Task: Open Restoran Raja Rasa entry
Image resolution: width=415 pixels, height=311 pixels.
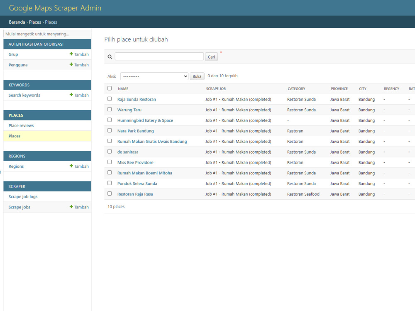Action: [x=135, y=194]
